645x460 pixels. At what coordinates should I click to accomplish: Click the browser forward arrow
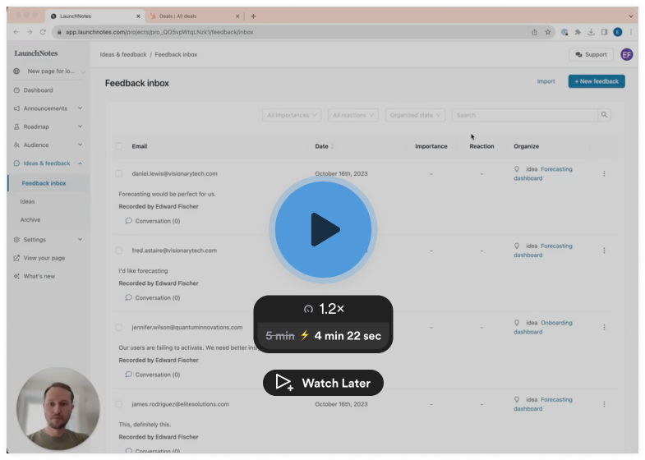30,32
